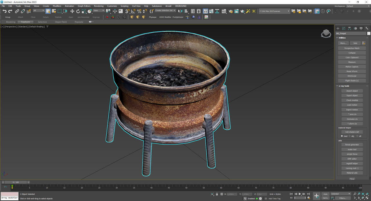
Task: Open the selection filter 'All' dropdown
Action: point(38,11)
